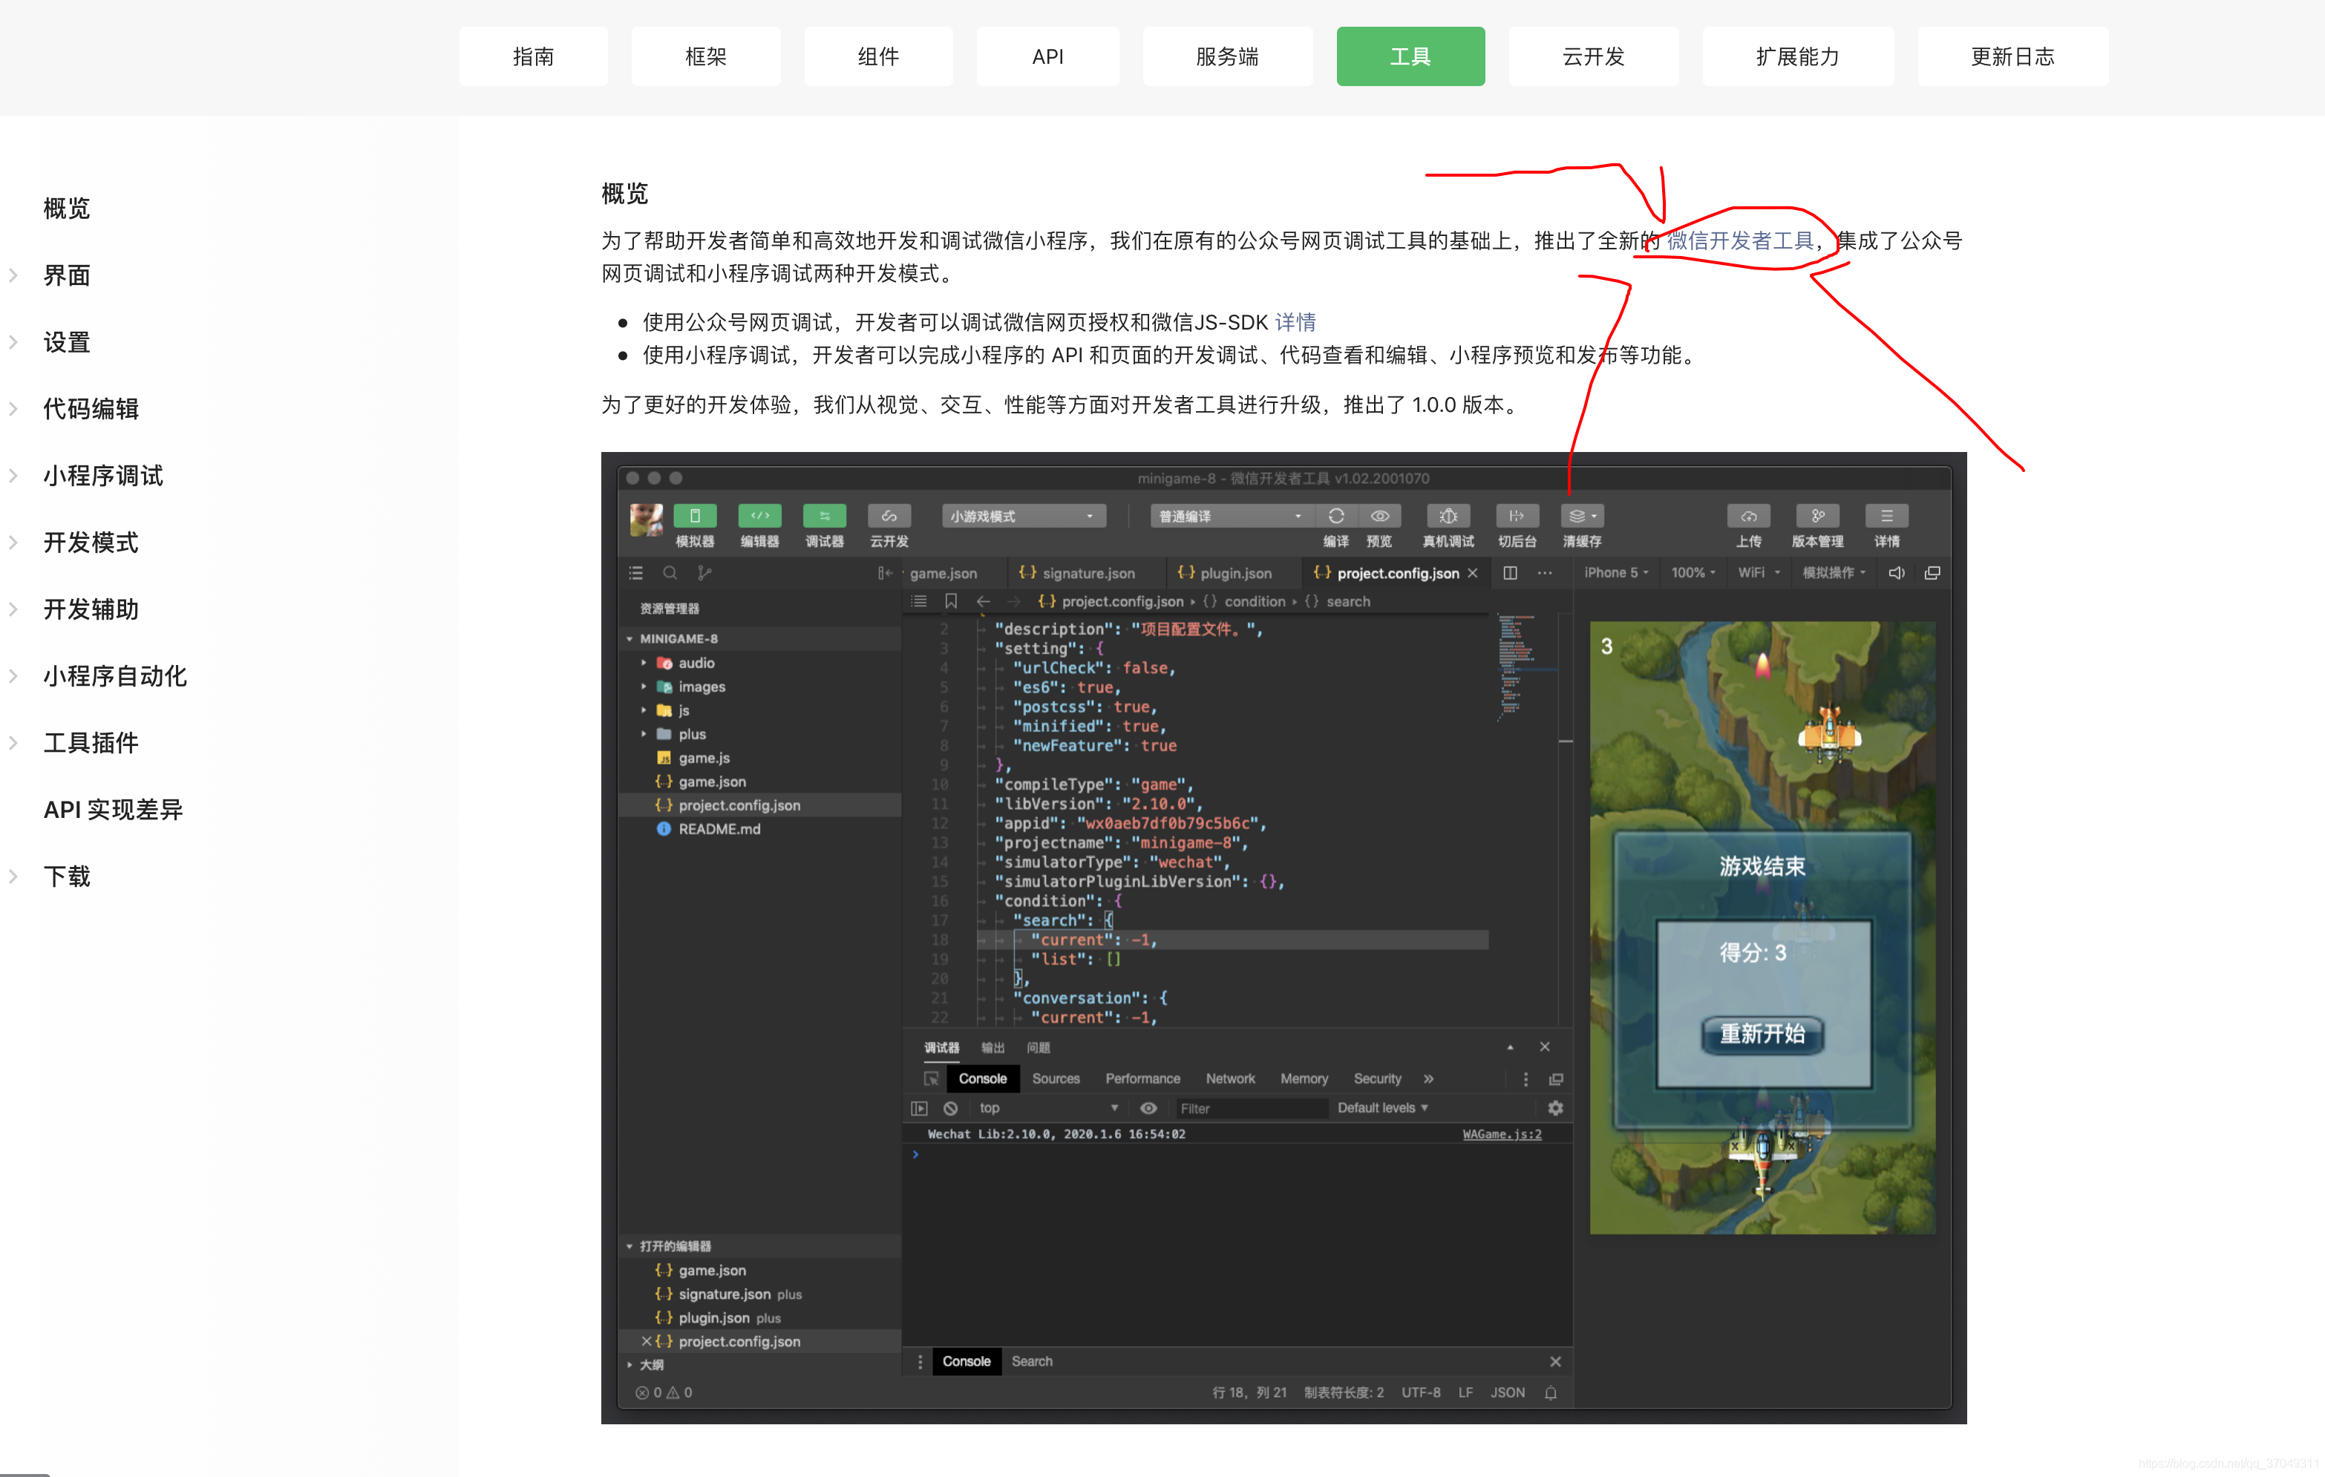Click the 详情 link after JS-SDK
The image size is (2325, 1477).
click(1295, 321)
